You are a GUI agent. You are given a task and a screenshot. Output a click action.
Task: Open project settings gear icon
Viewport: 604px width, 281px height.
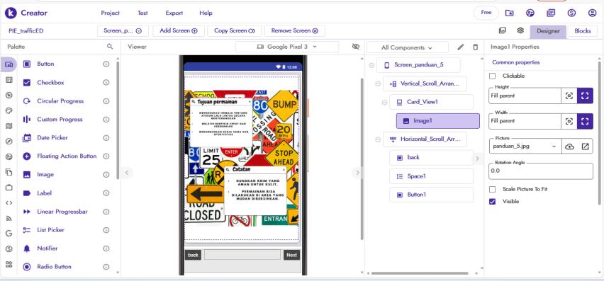pyautogui.click(x=520, y=30)
